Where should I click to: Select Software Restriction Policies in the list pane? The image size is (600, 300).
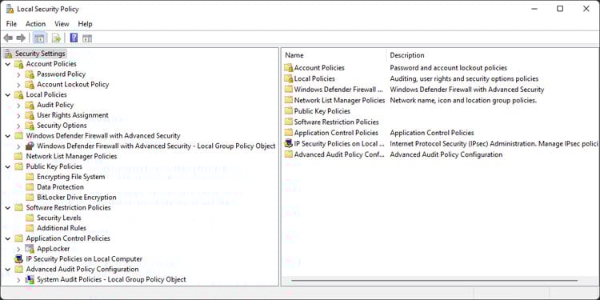tap(336, 122)
